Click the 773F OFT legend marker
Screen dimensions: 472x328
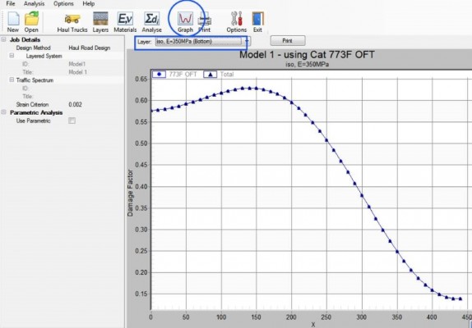point(160,74)
